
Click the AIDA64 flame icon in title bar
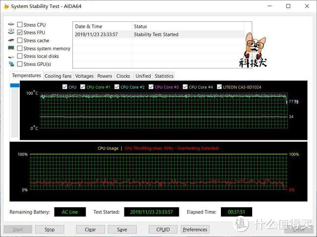point(6,6)
